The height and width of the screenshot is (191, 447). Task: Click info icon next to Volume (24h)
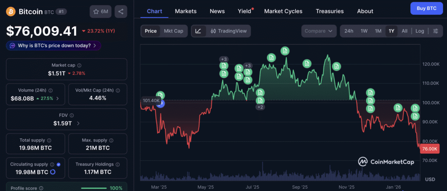pyautogui.click(x=51, y=90)
